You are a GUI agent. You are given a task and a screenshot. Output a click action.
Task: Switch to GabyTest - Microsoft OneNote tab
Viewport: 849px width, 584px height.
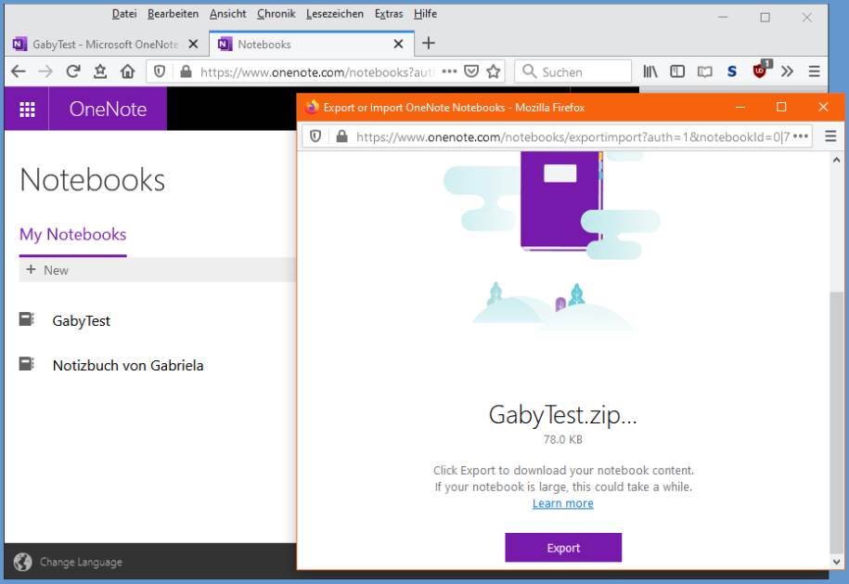tap(105, 45)
